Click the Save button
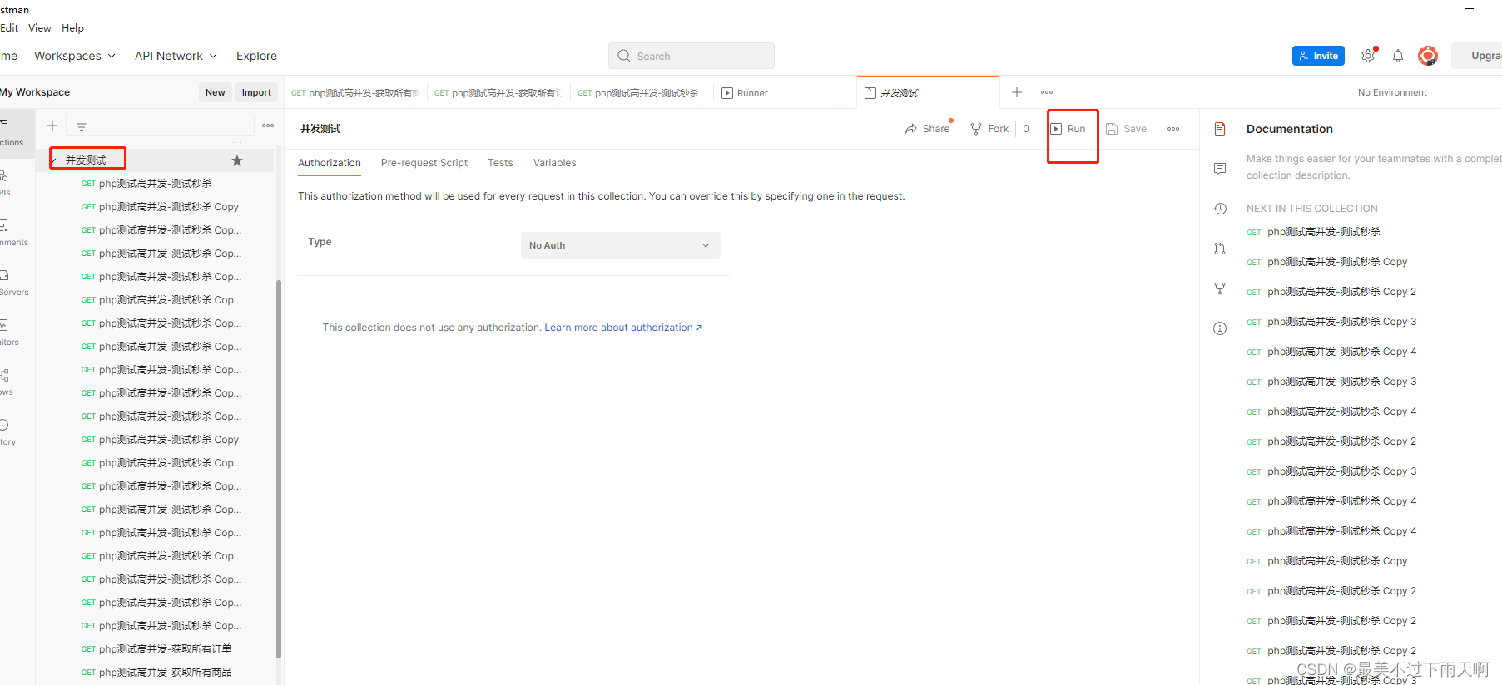The height and width of the screenshot is (685, 1502). coord(1126,129)
